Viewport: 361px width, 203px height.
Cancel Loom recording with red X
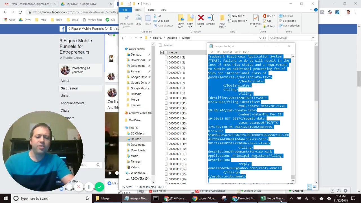78,187
